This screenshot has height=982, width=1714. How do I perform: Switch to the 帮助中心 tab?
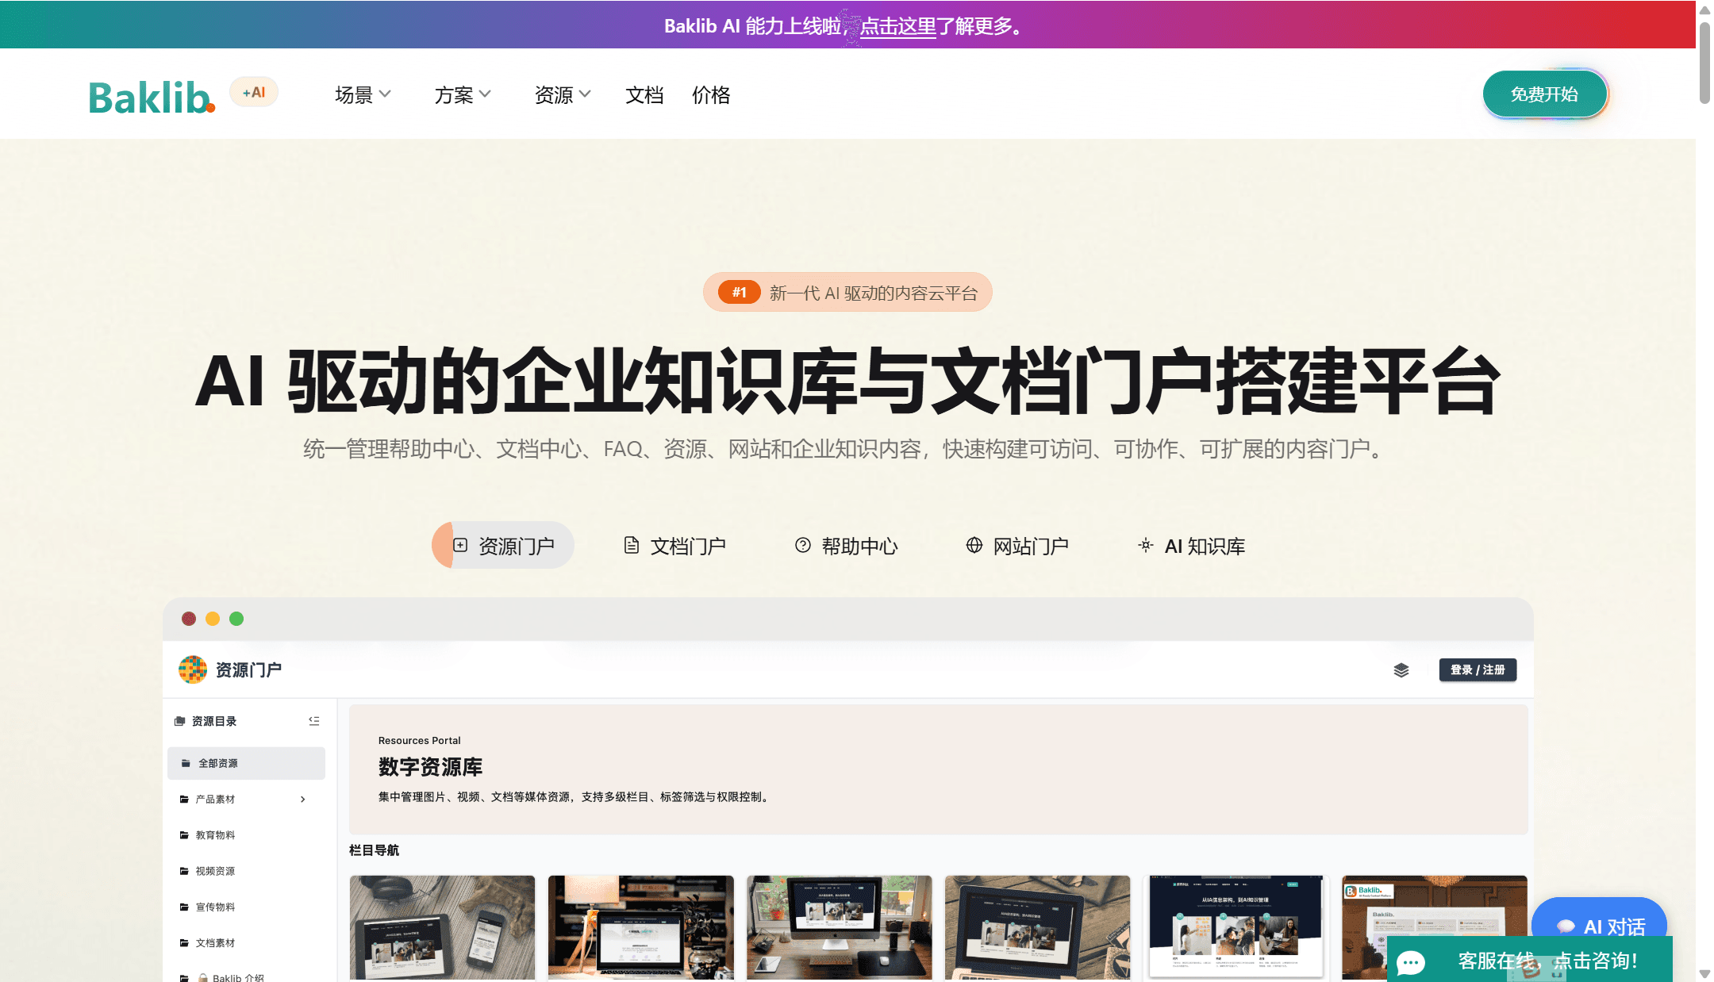(x=846, y=546)
